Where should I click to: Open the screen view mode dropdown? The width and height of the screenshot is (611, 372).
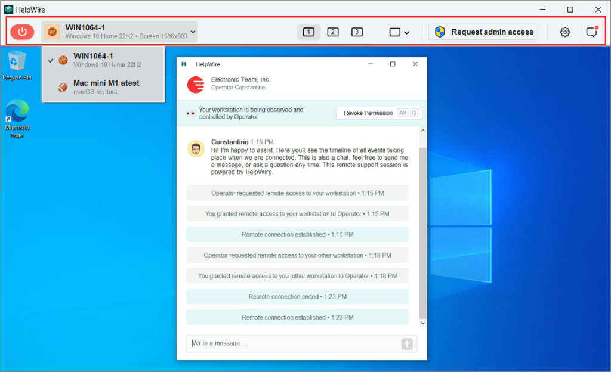pos(399,32)
